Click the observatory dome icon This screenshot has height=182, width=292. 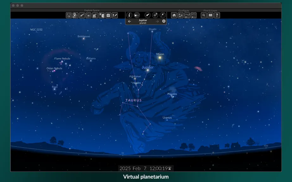click(x=95, y=15)
